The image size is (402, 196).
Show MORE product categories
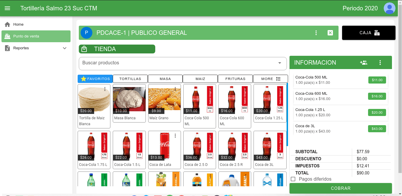pos(271,79)
